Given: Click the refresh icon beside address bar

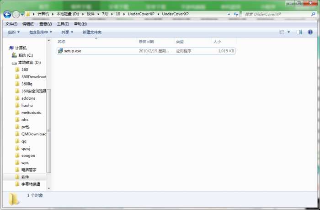Looking at the screenshot, I should point(236,14).
